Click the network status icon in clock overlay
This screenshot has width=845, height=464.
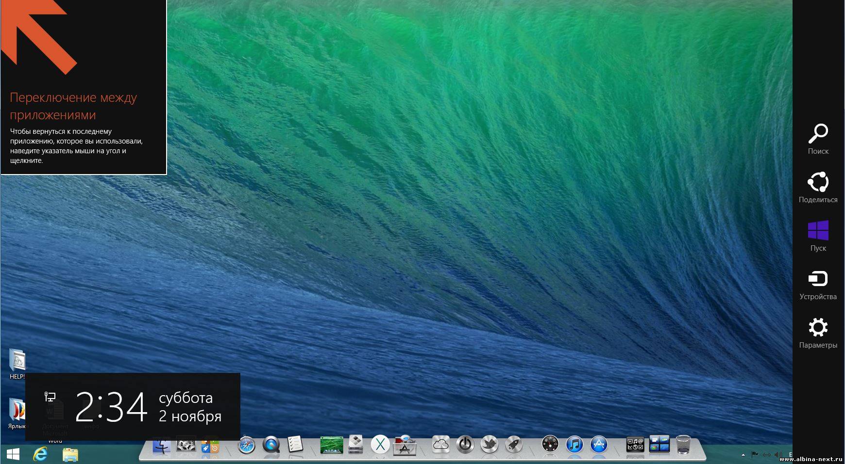click(x=50, y=397)
